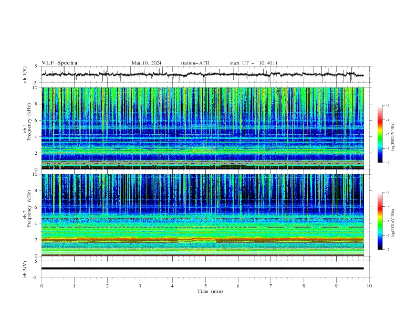Click the flat ch.3 waveform trace
The height and width of the screenshot is (321, 416).
203,269
